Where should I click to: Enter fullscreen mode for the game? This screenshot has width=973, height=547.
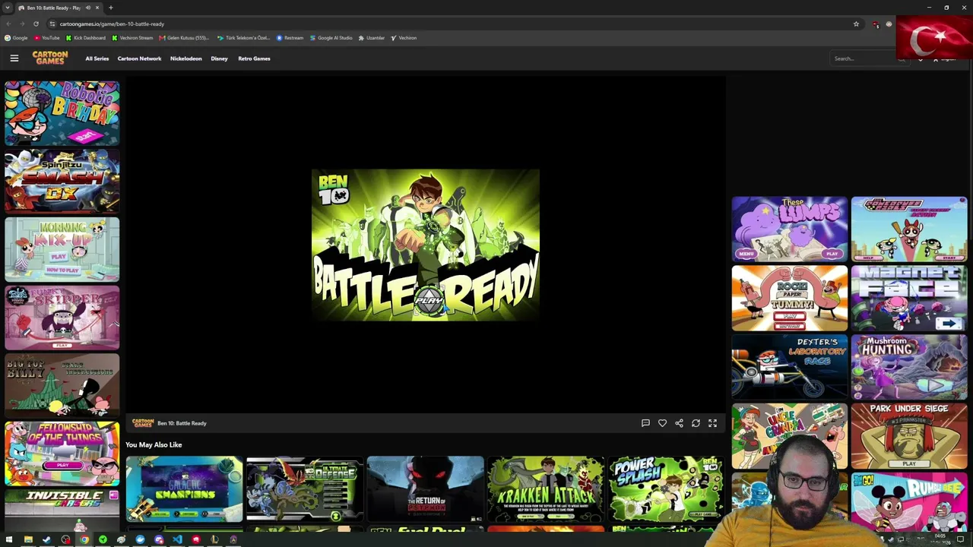(x=712, y=423)
